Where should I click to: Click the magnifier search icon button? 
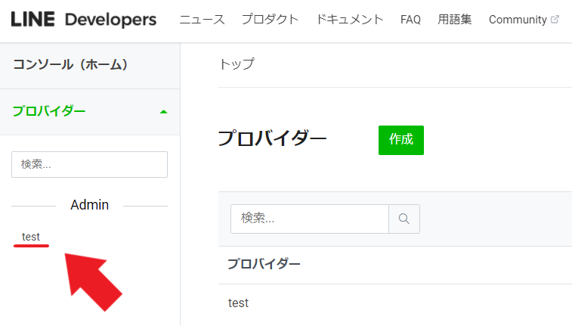(404, 219)
